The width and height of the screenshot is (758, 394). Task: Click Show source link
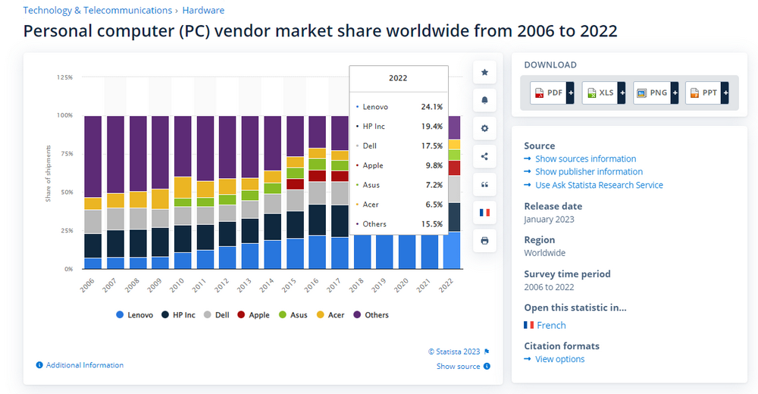459,367
